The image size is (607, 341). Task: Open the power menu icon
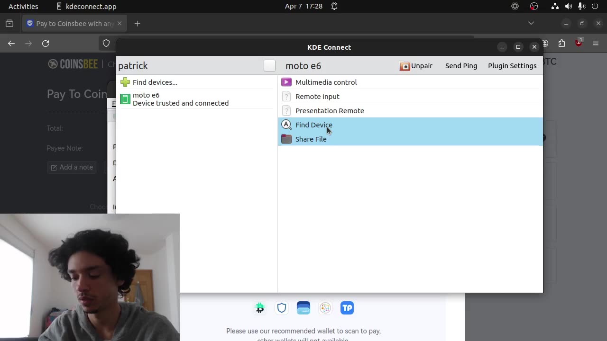click(595, 6)
